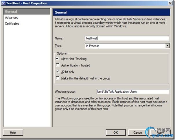This screenshot has width=175, height=140.
Task: Click the host description paragraph text
Action: click(x=110, y=23)
